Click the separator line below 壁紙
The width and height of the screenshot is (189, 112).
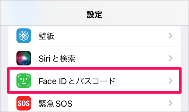(110, 47)
